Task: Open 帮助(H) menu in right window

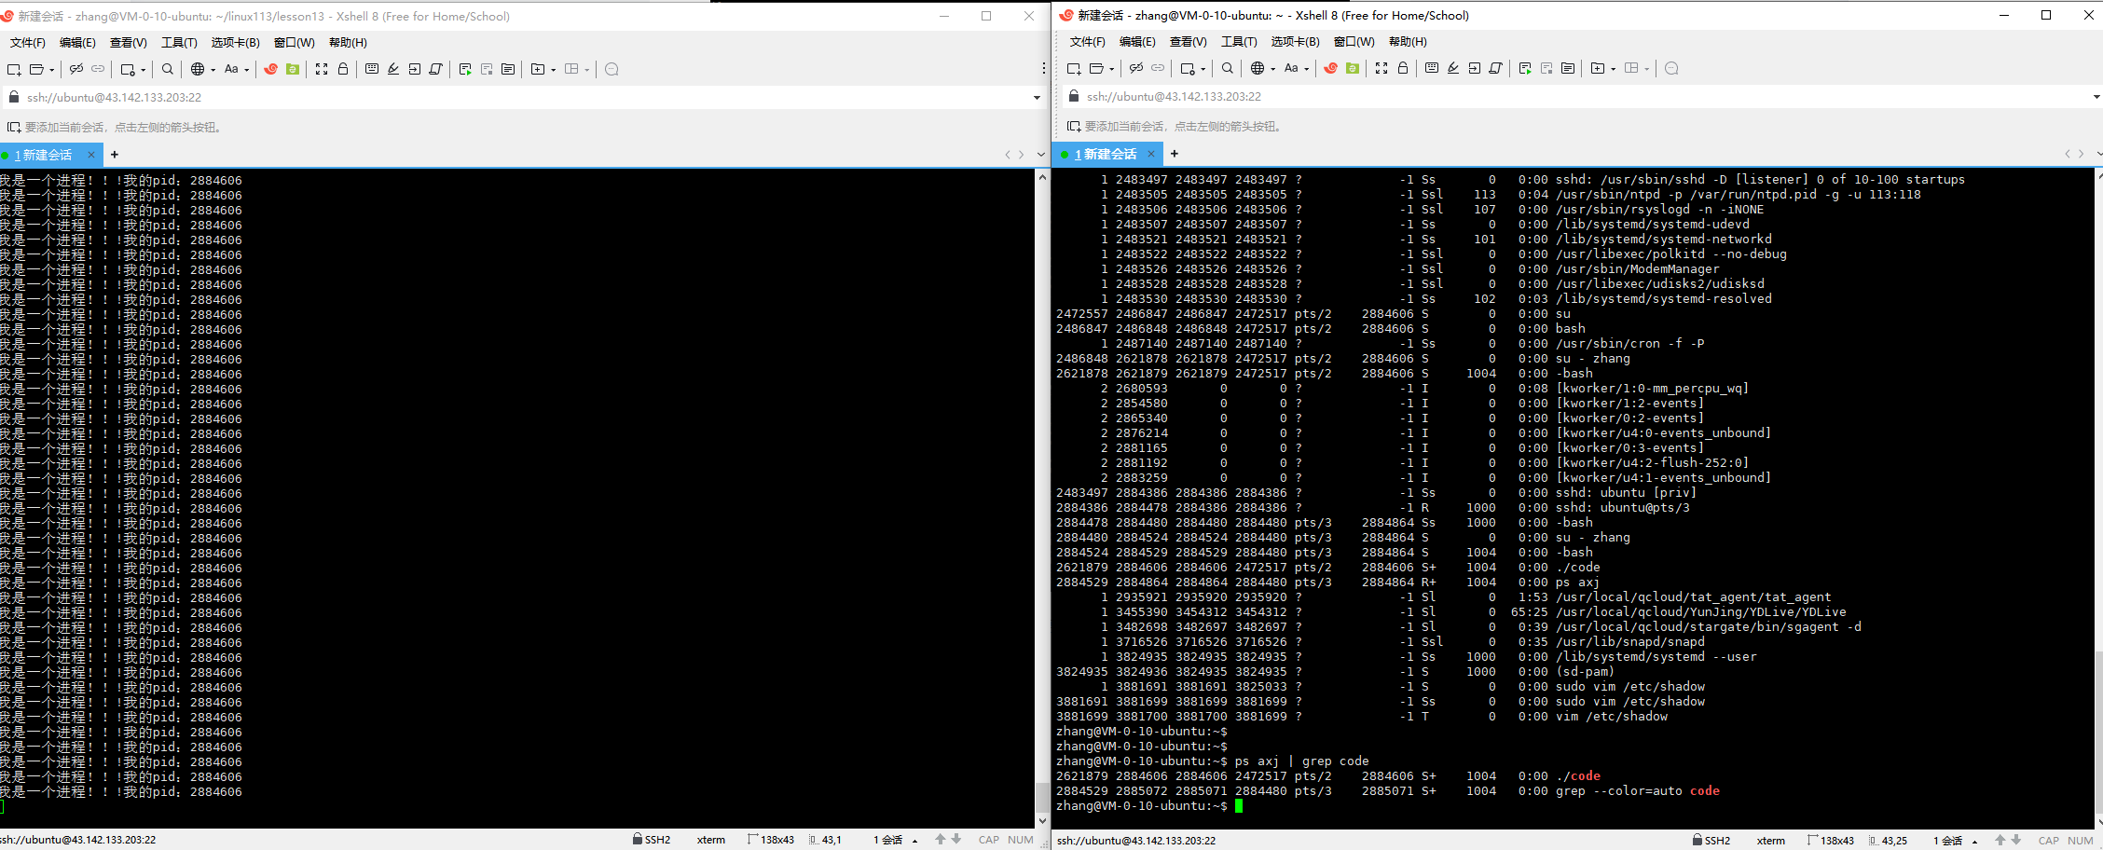Action: tap(1407, 41)
